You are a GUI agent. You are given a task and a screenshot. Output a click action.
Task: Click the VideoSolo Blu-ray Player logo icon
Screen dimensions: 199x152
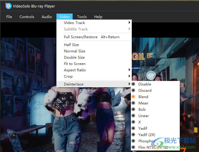point(8,6)
